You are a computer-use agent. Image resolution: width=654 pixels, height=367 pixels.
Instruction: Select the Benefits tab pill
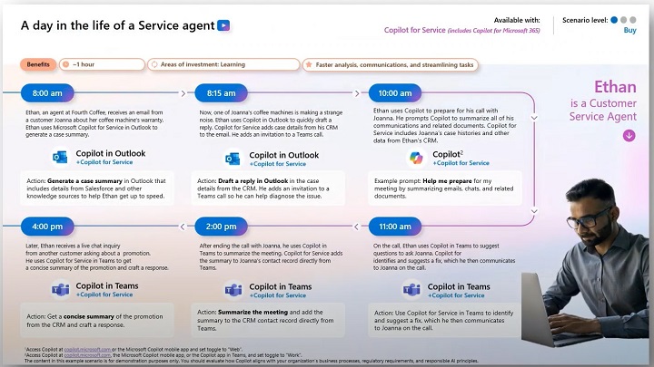pos(38,65)
